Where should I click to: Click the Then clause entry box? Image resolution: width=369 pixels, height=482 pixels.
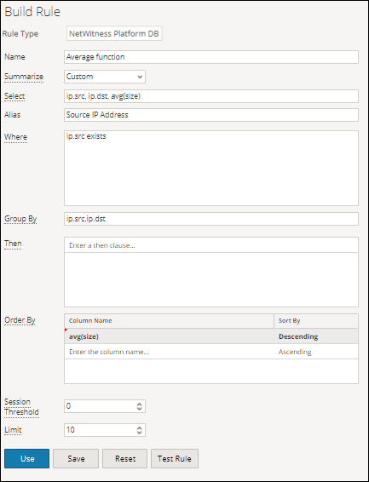(211, 245)
